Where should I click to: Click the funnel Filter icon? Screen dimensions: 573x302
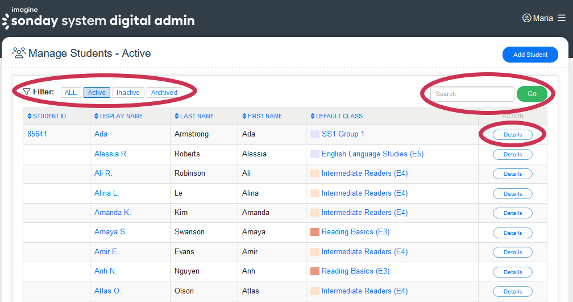pyautogui.click(x=26, y=92)
